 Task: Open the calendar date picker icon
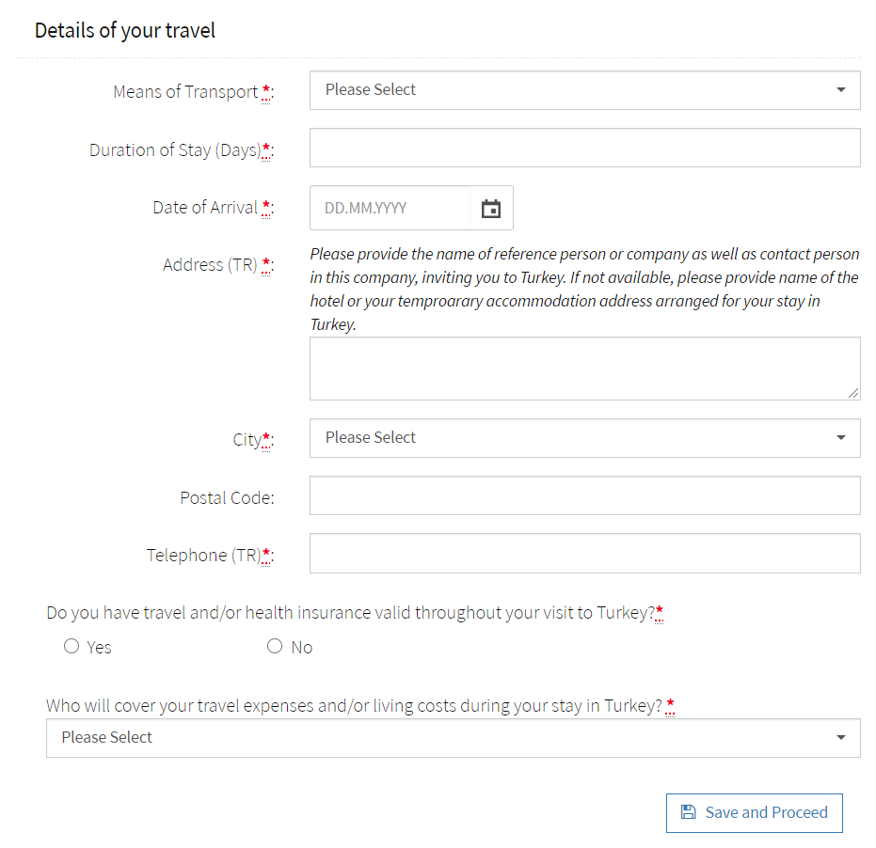pos(491,209)
